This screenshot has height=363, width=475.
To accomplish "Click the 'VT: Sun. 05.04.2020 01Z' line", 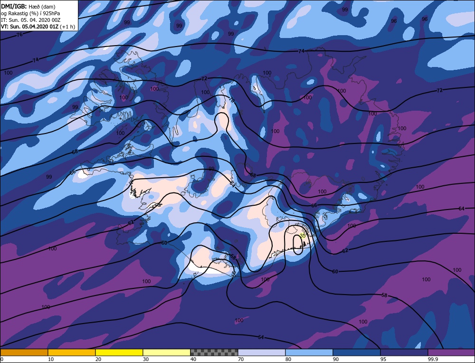I will 29,27.
